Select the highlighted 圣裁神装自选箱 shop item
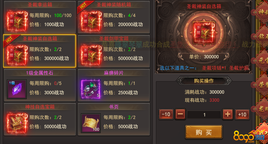 point(40,51)
